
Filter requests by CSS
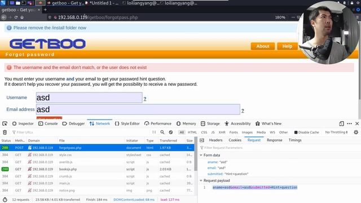pos(204,133)
